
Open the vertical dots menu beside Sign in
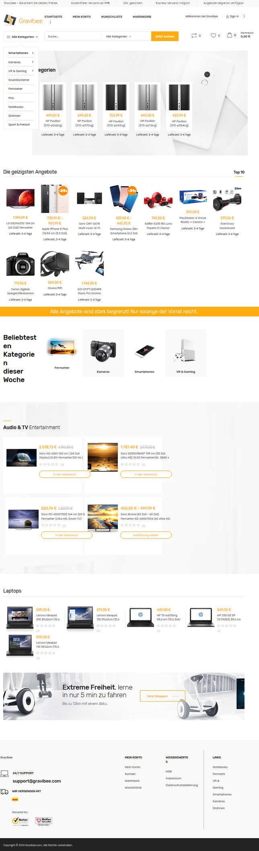(244, 17)
